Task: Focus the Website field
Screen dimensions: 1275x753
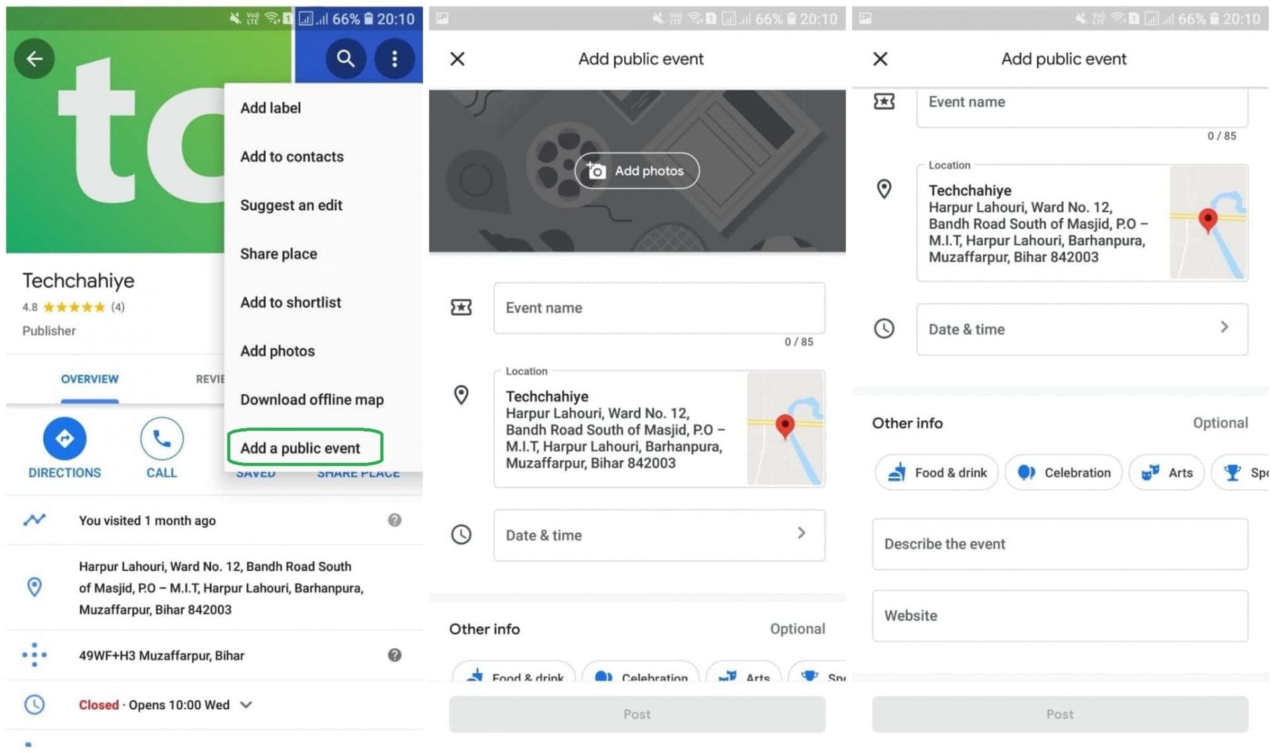Action: tap(1060, 616)
